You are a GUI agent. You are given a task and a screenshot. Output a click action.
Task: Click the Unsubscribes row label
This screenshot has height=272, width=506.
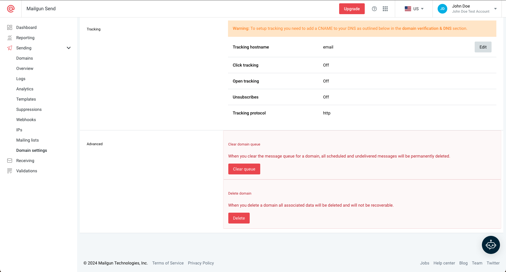click(245, 97)
